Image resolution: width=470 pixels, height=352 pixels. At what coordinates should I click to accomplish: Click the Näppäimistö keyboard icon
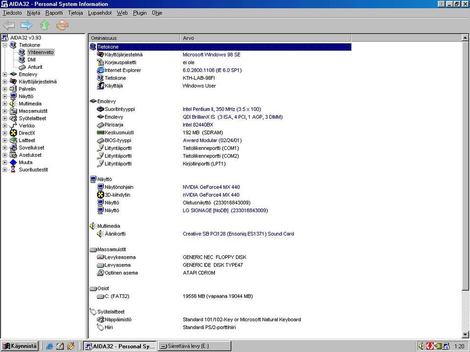click(100, 319)
